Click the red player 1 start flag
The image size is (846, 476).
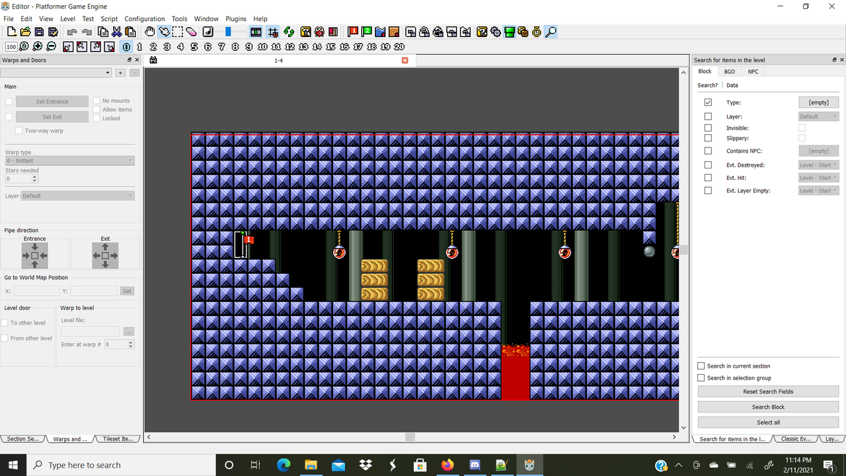(353, 31)
